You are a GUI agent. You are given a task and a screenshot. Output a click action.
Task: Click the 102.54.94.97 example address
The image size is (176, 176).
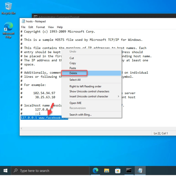tap(44, 93)
